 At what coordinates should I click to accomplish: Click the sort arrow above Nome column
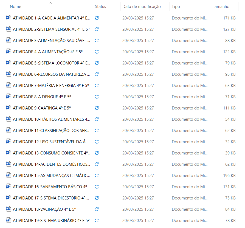point(50,3)
